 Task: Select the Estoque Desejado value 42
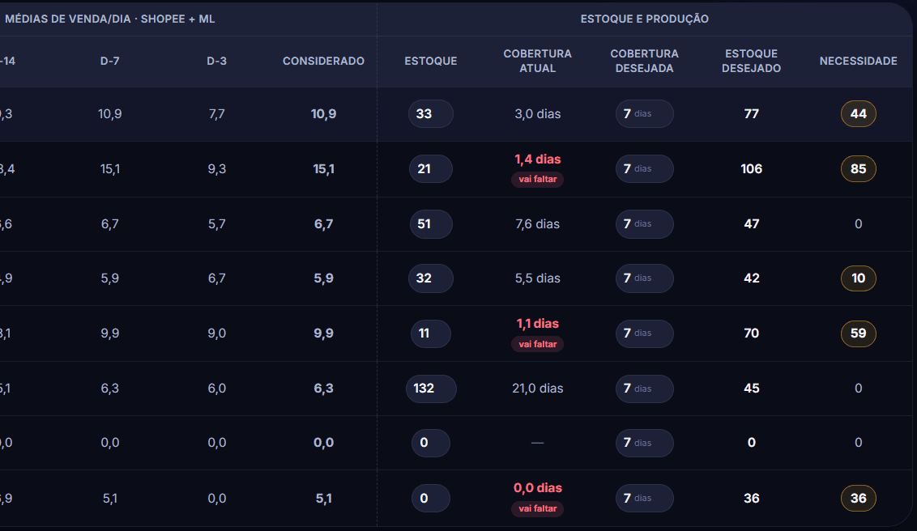coord(751,278)
